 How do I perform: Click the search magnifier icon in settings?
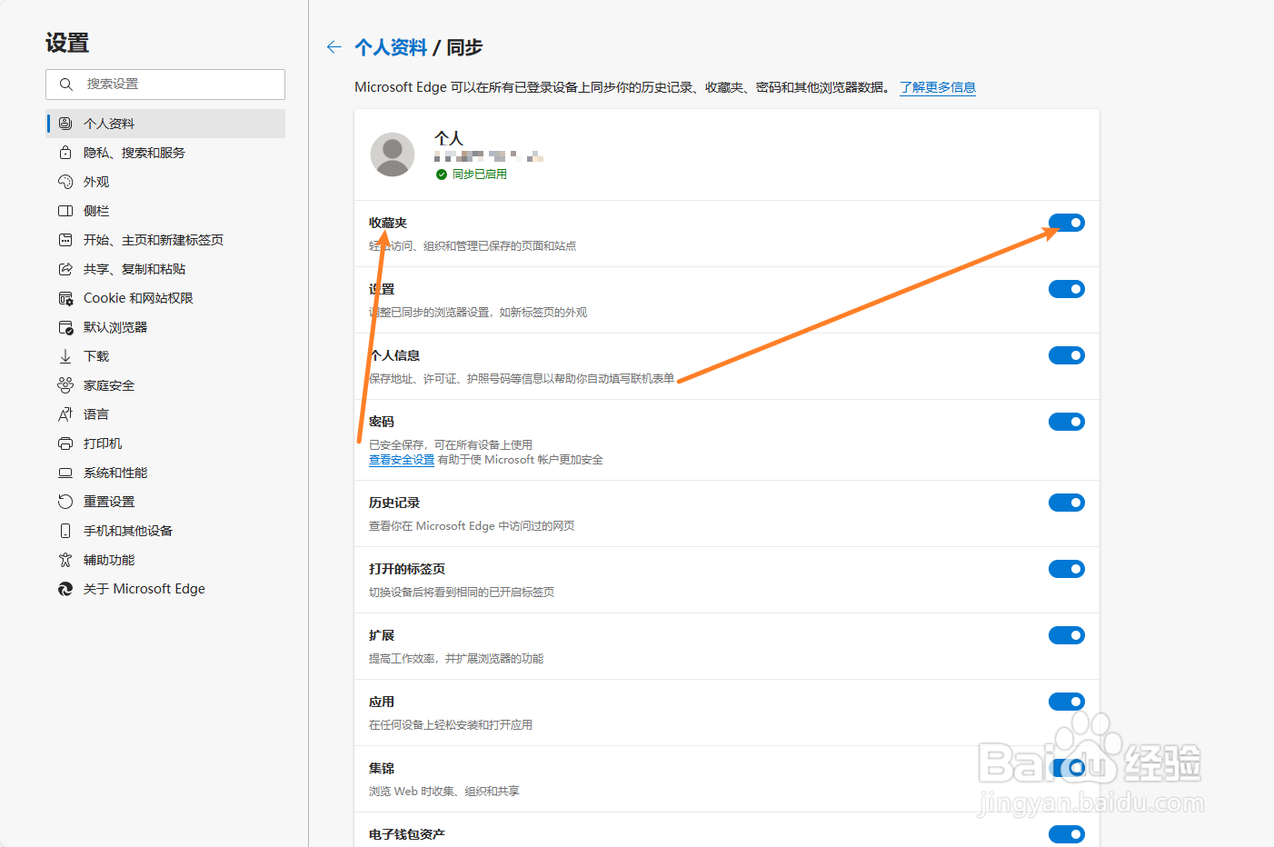point(66,85)
